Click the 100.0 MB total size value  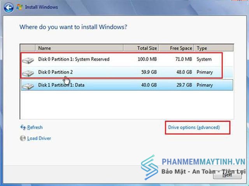[x=147, y=59]
